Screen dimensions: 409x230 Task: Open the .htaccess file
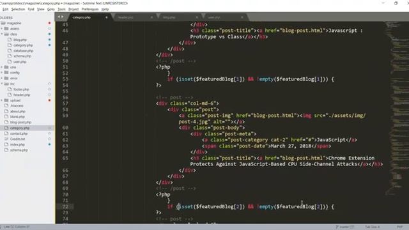tap(17, 106)
